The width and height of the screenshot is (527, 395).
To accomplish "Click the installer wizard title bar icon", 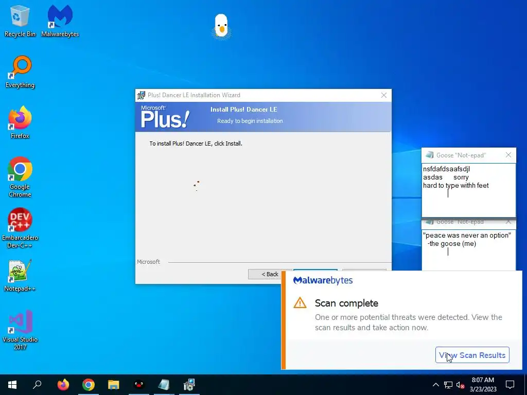I will click(141, 95).
